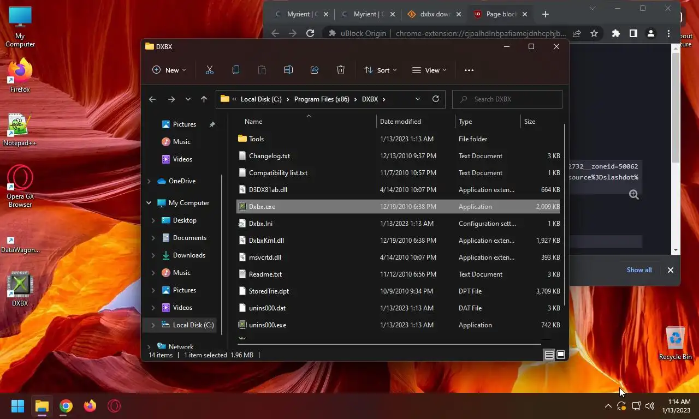Show hidden system tray icons chevron
Screen dimensions: 699x419
click(608, 406)
